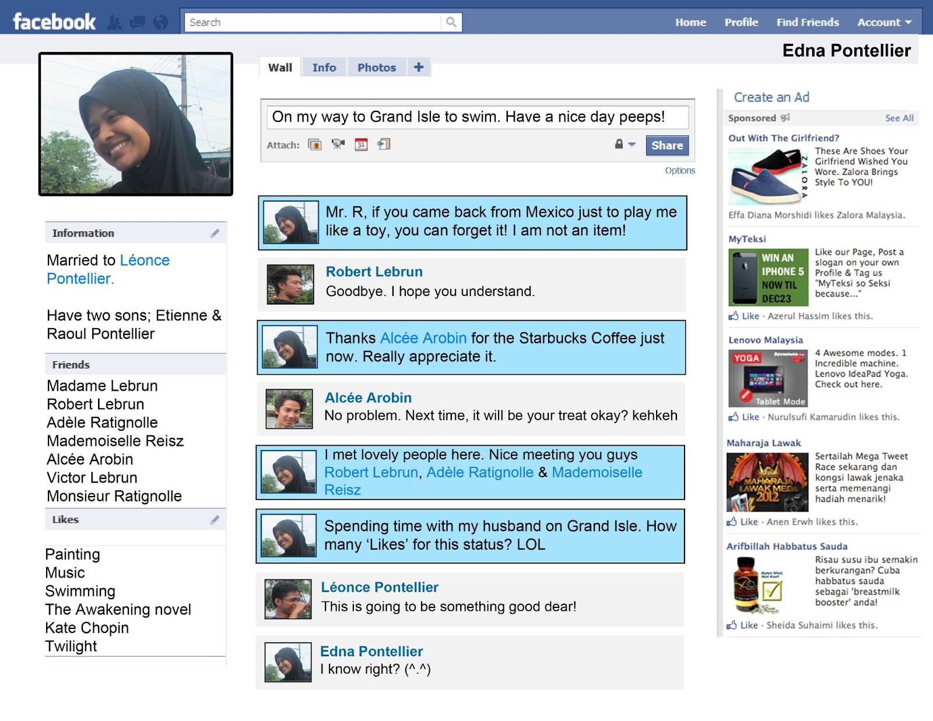
Task: Open the MyTeksi ad title
Action: pyautogui.click(x=747, y=239)
